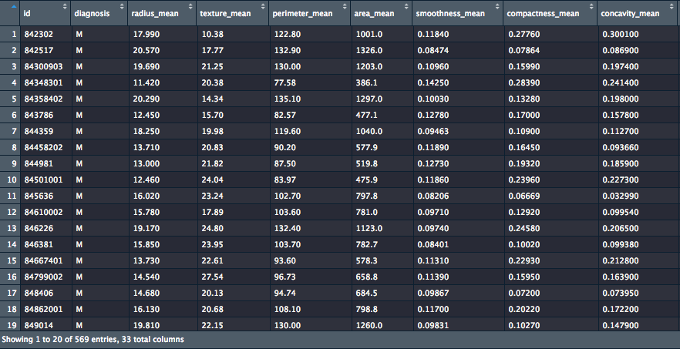
Task: Click diagnosis M in row 842302
Action: [79, 34]
